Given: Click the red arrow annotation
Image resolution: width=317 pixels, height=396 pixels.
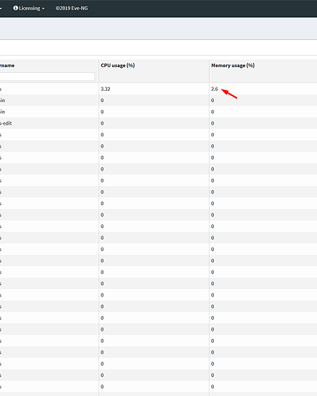Looking at the screenshot, I should click(230, 93).
